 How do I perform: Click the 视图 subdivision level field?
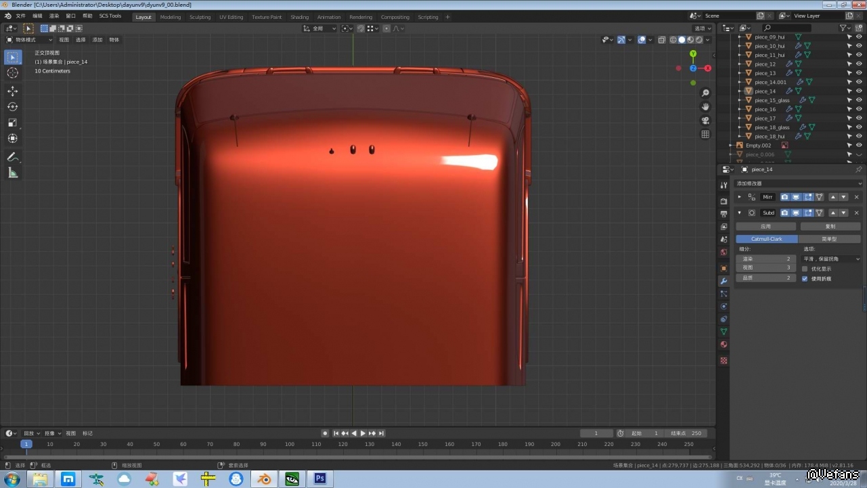tap(765, 268)
